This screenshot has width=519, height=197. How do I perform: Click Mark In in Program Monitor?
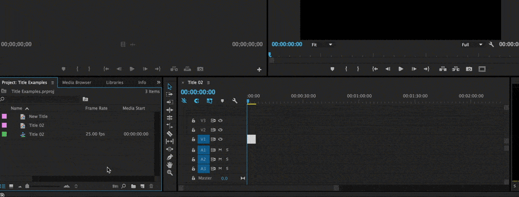(346, 69)
